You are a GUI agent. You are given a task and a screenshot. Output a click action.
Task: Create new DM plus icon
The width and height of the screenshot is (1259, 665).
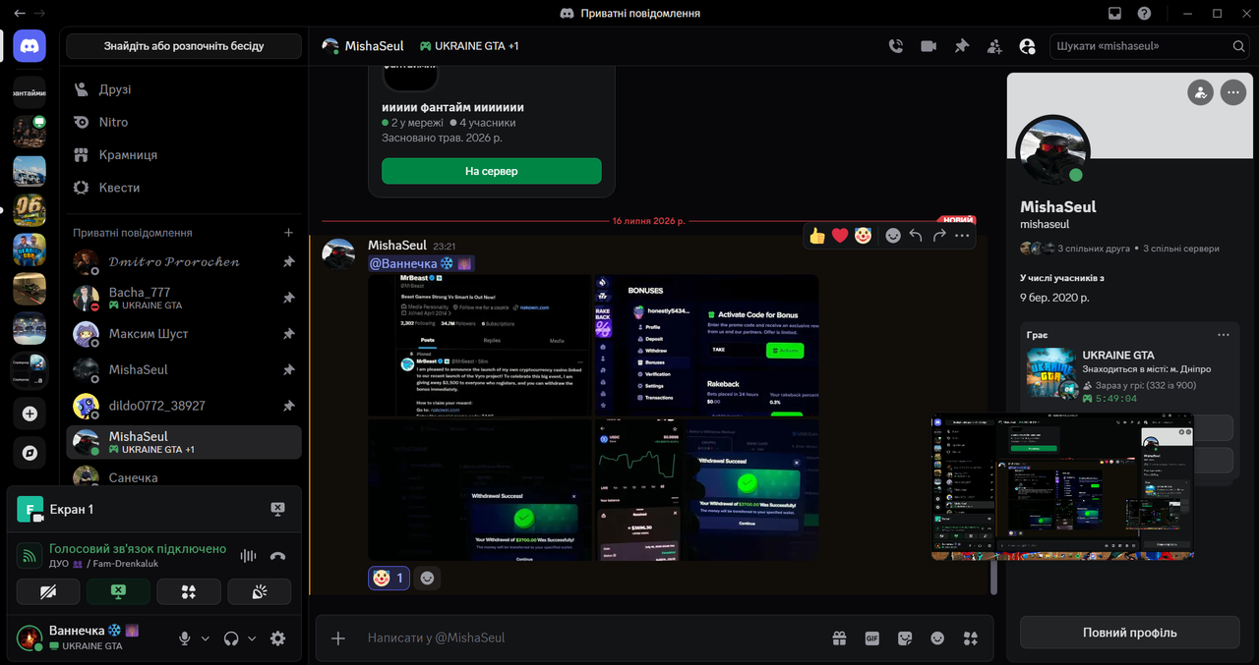coord(288,233)
